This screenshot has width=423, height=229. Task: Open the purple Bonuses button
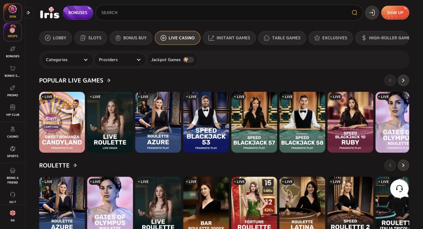(x=78, y=13)
